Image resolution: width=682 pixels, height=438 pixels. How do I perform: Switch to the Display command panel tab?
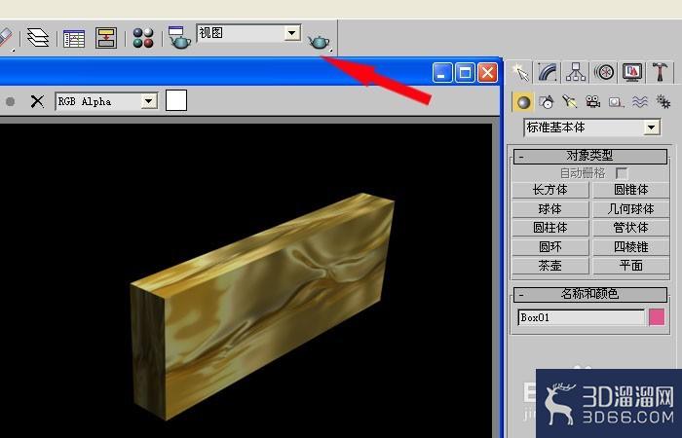click(632, 72)
